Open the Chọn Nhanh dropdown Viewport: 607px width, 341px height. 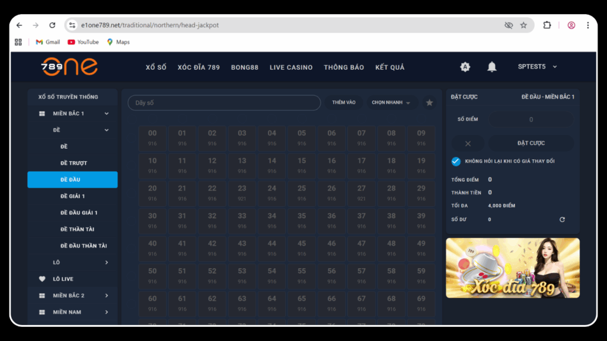tap(391, 103)
